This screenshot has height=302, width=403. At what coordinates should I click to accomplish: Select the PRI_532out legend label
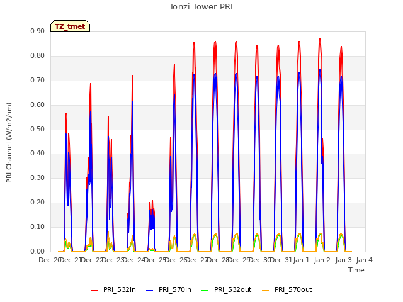233,289
